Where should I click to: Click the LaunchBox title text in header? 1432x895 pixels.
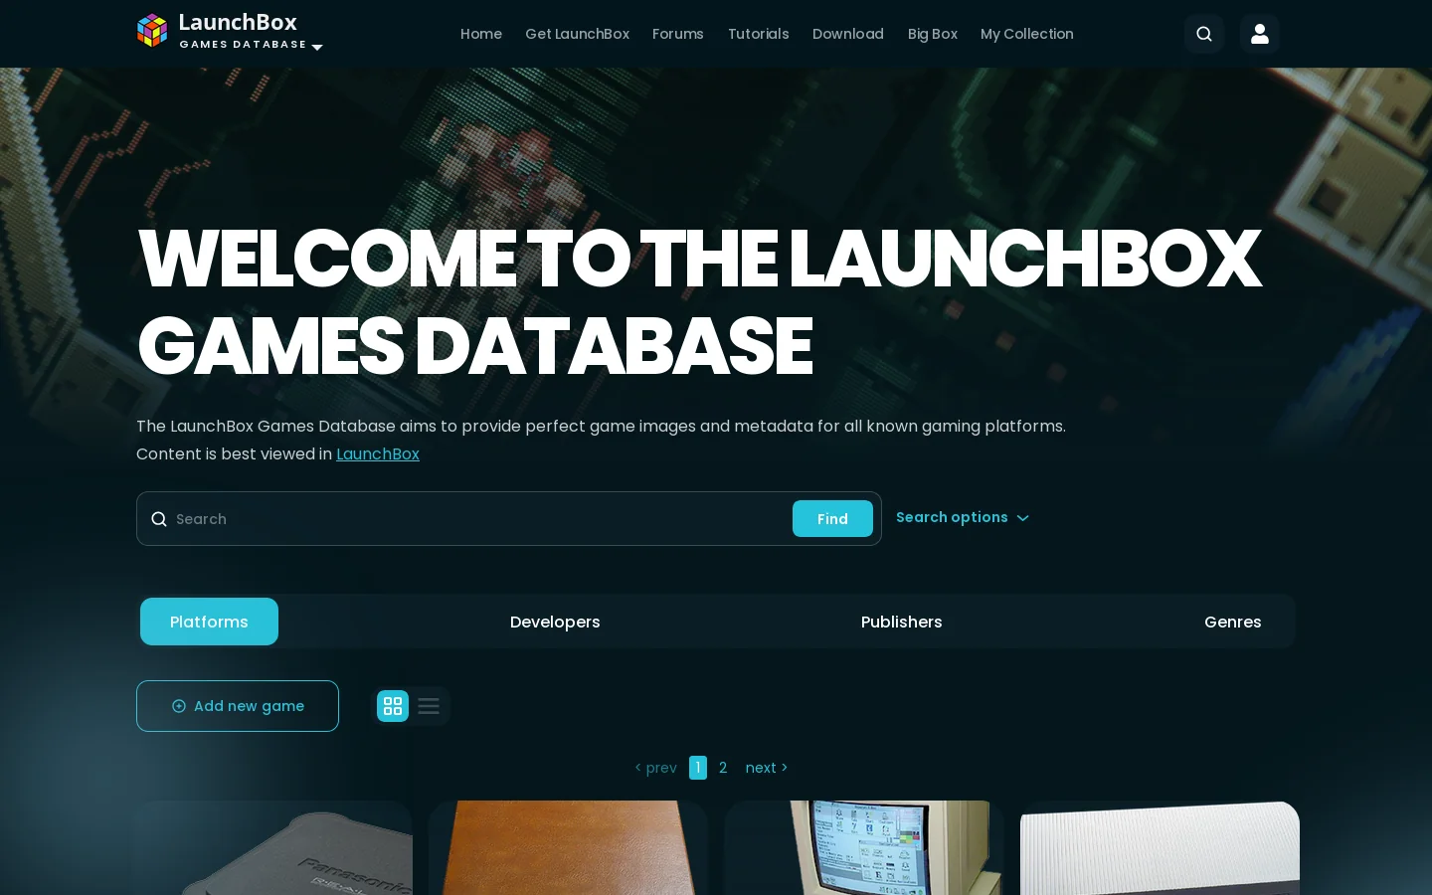point(238,22)
